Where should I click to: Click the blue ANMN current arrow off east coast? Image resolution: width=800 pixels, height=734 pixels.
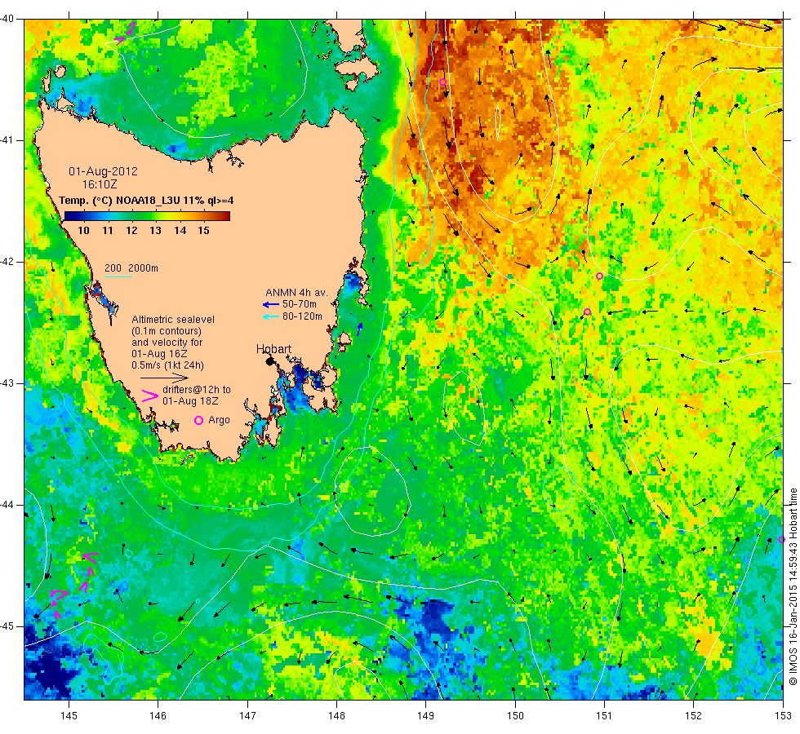pyautogui.click(x=360, y=329)
